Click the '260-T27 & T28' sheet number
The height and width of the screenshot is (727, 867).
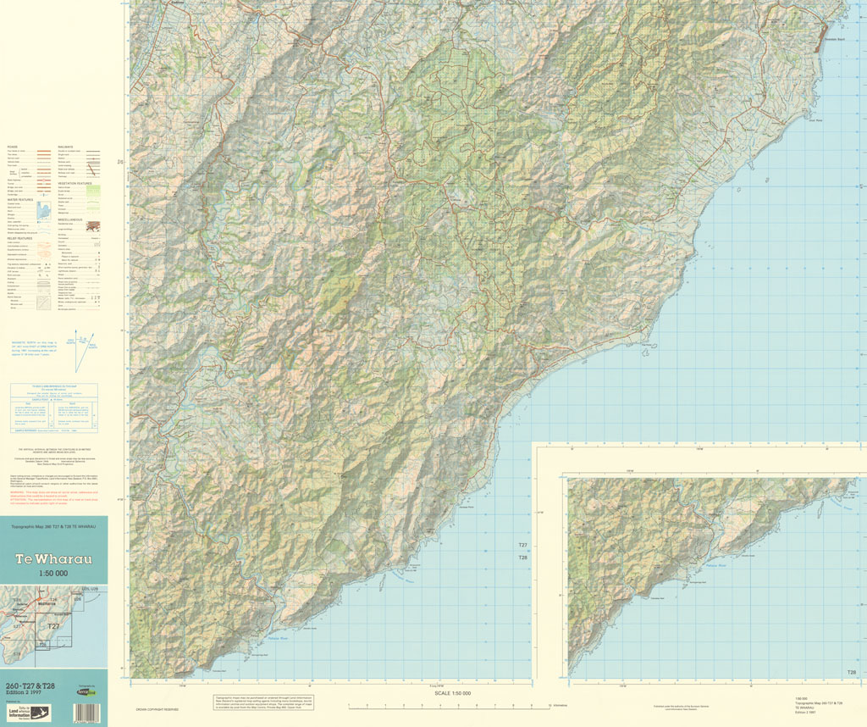[30, 685]
